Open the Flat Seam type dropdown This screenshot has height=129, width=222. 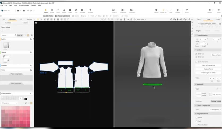click(215, 110)
